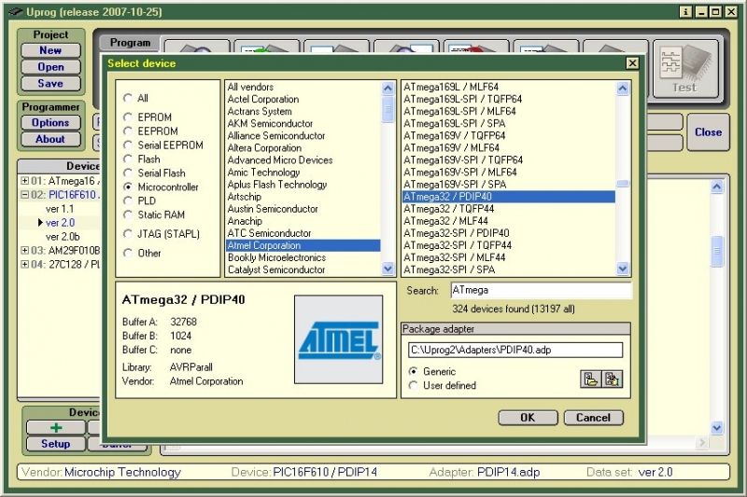
Task: Click the Search field containing ATmega
Action: coord(541,290)
